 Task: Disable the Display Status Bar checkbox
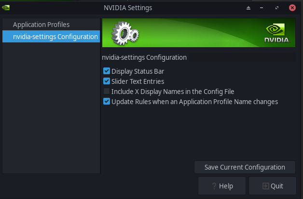pyautogui.click(x=107, y=71)
